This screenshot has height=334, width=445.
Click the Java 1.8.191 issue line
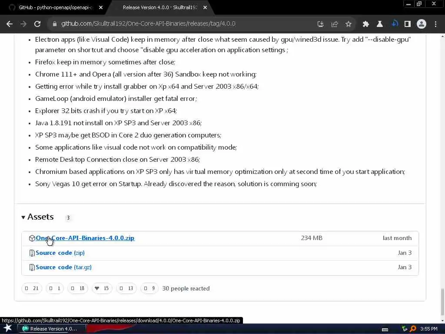[118, 123]
